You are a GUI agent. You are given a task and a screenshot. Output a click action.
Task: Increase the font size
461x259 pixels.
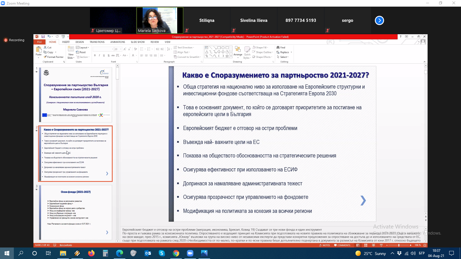click(125, 49)
